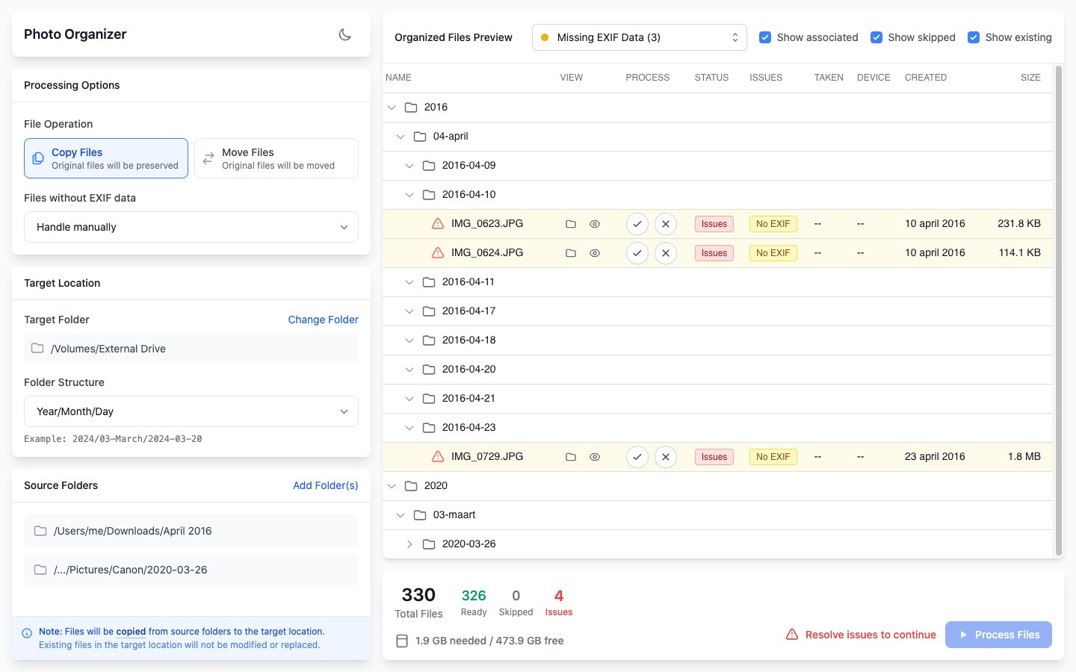Open the Folder Structure Year/Month/Day dropdown
Image resolution: width=1076 pixels, height=672 pixels.
click(191, 411)
